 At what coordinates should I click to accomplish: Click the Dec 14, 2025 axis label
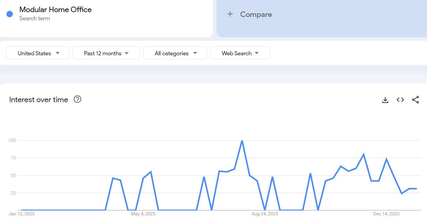[387, 214]
